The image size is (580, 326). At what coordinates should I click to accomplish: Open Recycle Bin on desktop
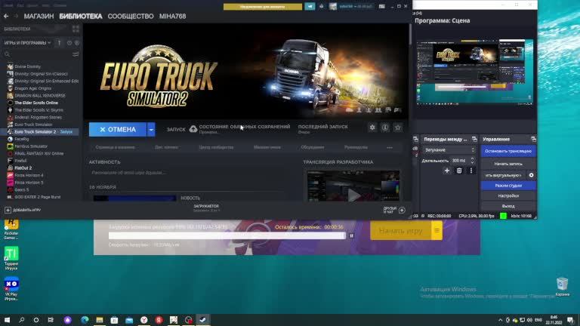click(x=562, y=287)
